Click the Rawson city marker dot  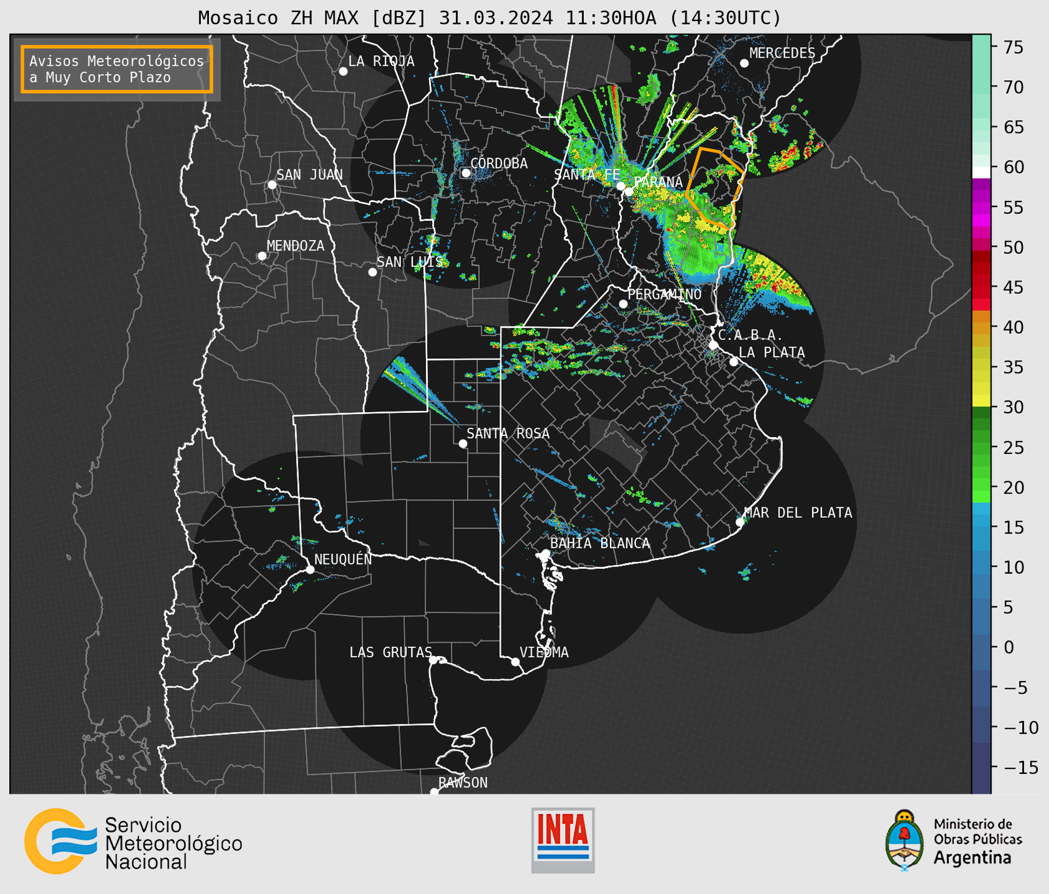pyautogui.click(x=434, y=792)
